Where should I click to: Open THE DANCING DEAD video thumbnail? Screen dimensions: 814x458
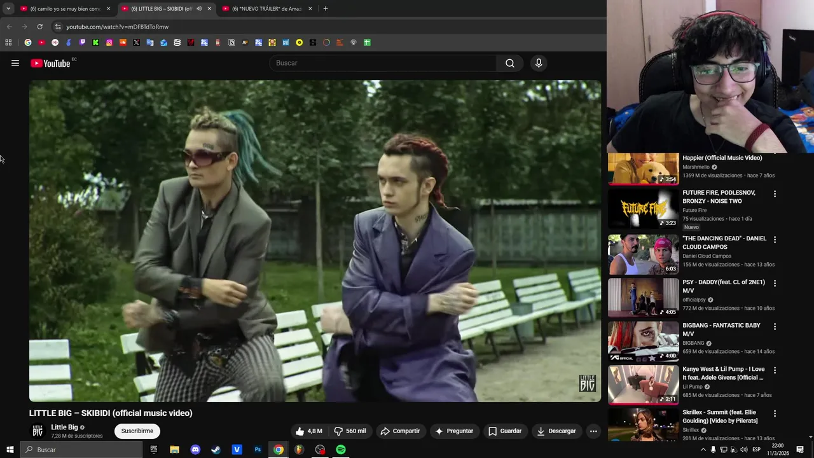(x=644, y=254)
